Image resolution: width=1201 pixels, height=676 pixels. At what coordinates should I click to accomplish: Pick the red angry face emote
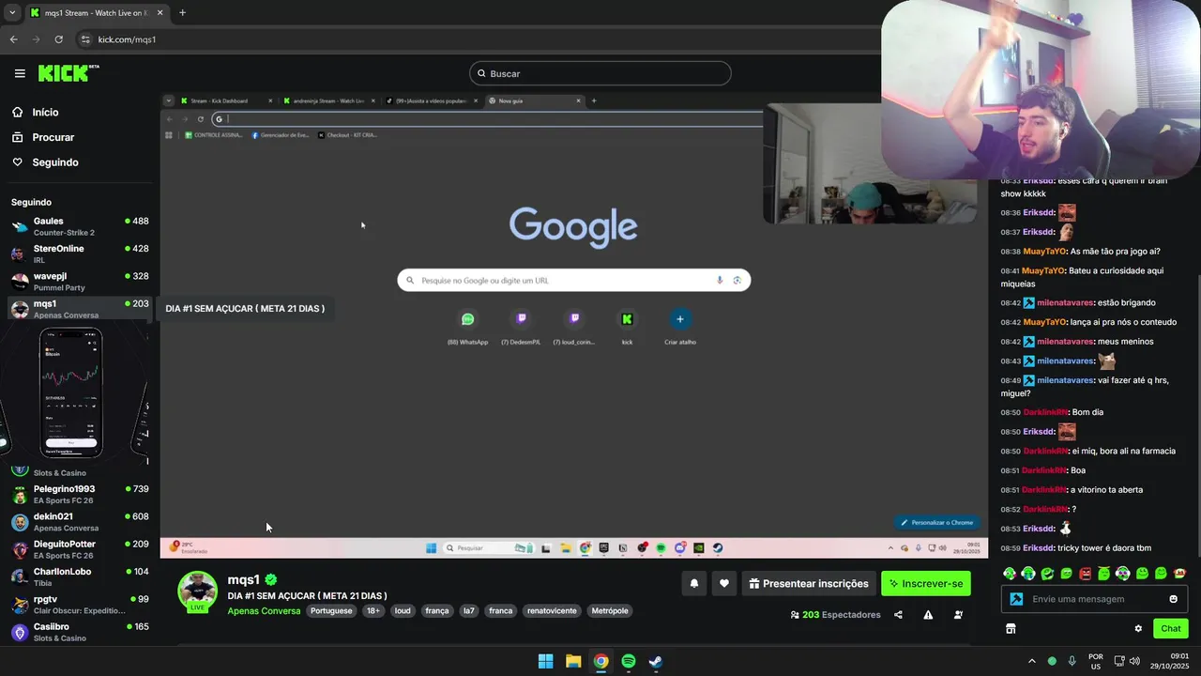coord(1085,574)
